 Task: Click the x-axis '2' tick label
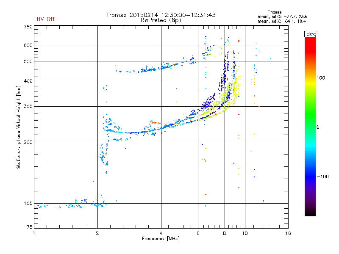point(97,233)
